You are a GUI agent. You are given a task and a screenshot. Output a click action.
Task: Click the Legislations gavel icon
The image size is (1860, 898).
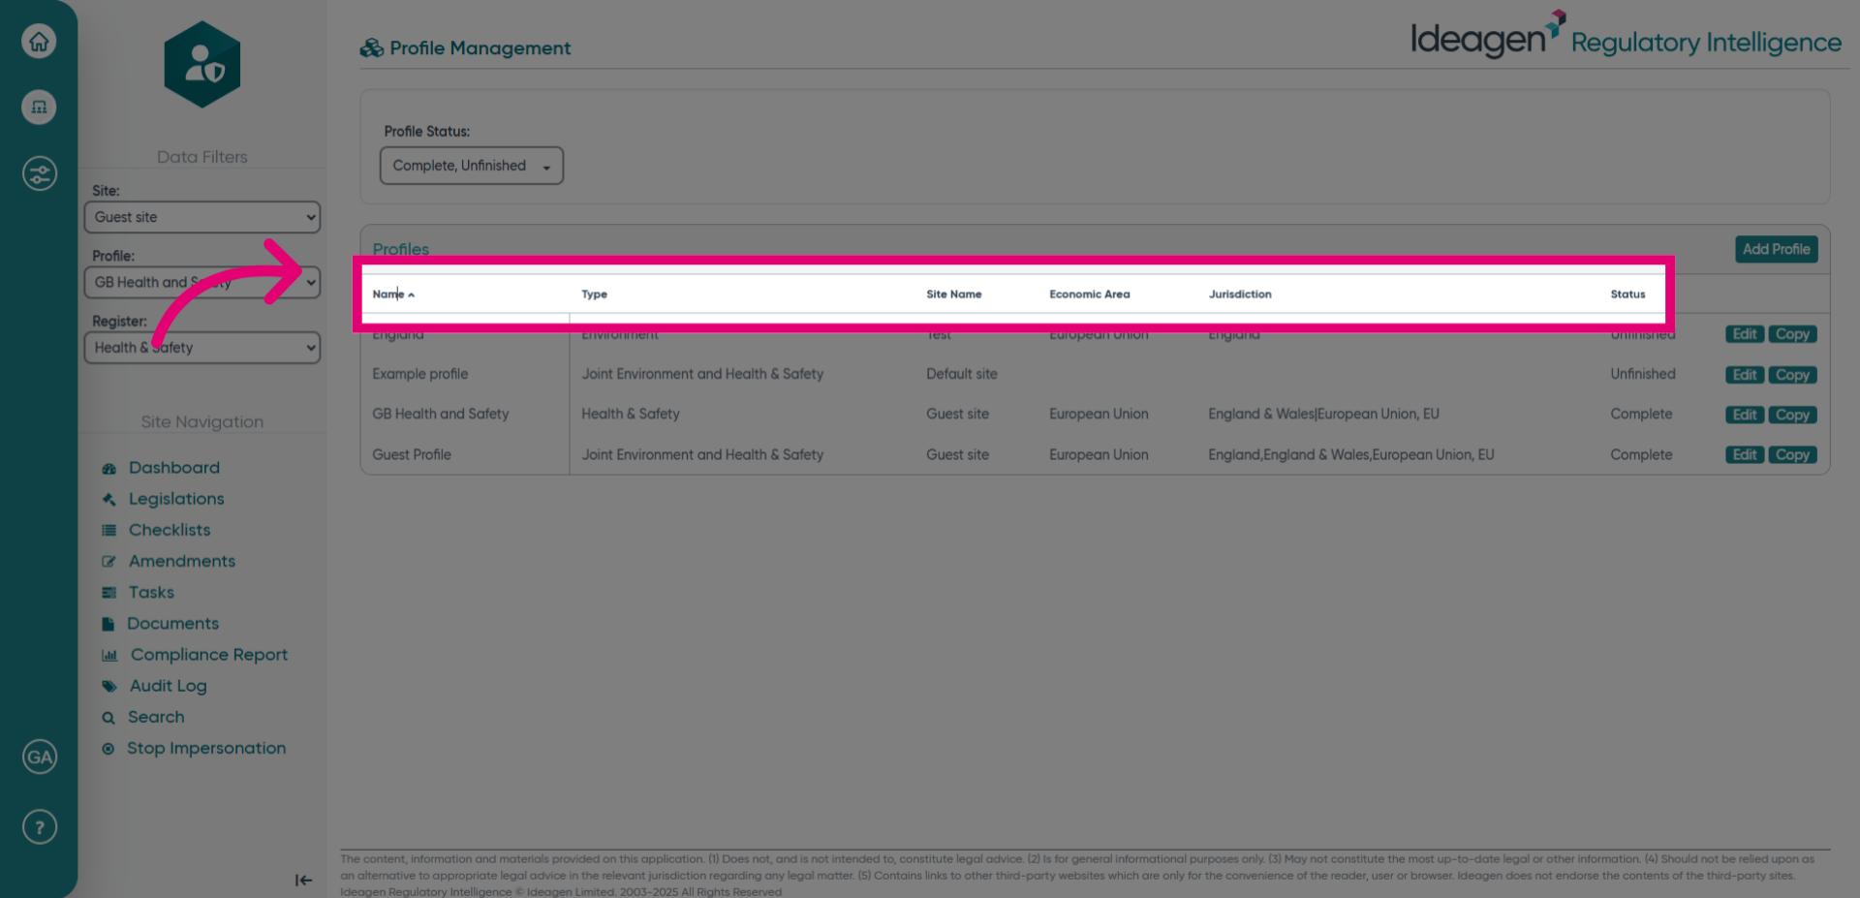pos(108,500)
